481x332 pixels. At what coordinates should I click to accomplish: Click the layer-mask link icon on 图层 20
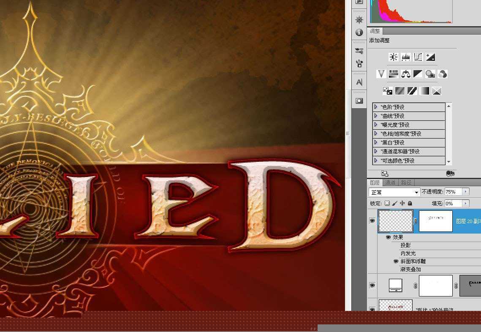(416, 221)
